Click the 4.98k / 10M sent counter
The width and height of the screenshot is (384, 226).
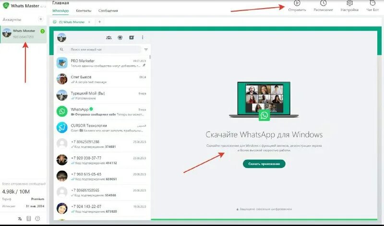(x=16, y=191)
